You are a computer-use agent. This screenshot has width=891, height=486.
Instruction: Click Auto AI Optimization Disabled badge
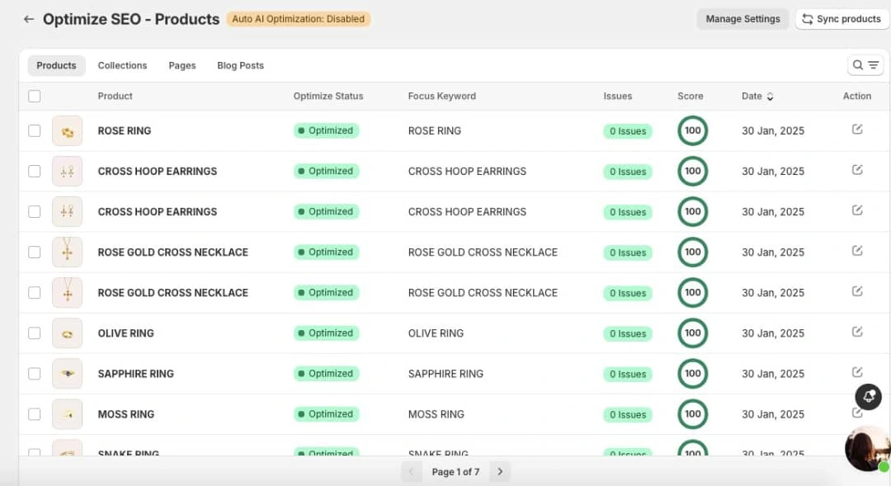pos(299,19)
